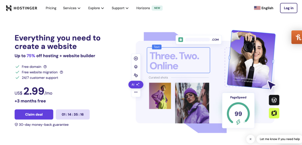Dismiss the chat help bubble with X
Image resolution: width=302 pixels, height=145 pixels.
[250, 139]
